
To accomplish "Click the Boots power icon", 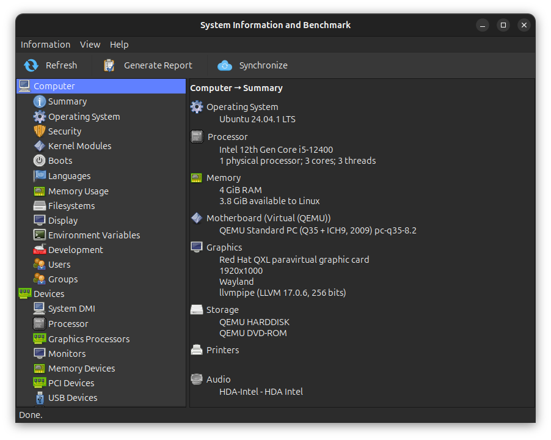I will click(39, 161).
